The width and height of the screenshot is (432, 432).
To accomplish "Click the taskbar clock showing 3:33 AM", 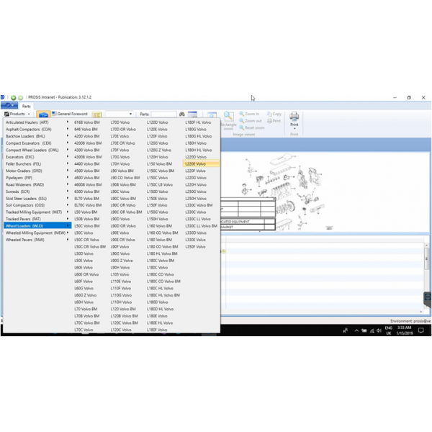I will [405, 330].
